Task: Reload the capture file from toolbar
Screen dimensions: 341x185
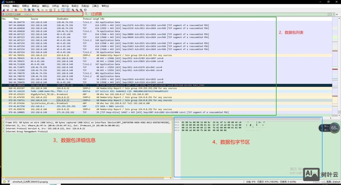Action: pyautogui.click(x=33, y=10)
